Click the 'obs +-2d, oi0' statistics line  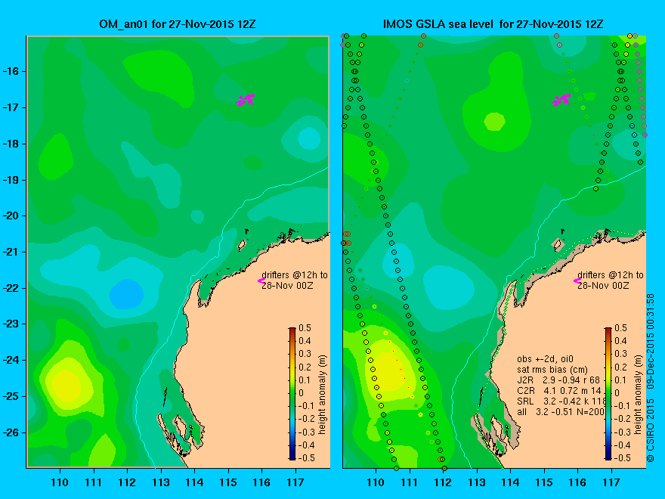pyautogui.click(x=546, y=359)
